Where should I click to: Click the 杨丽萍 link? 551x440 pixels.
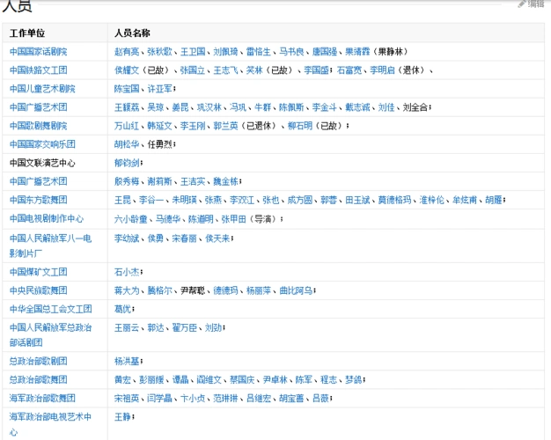pyautogui.click(x=259, y=290)
